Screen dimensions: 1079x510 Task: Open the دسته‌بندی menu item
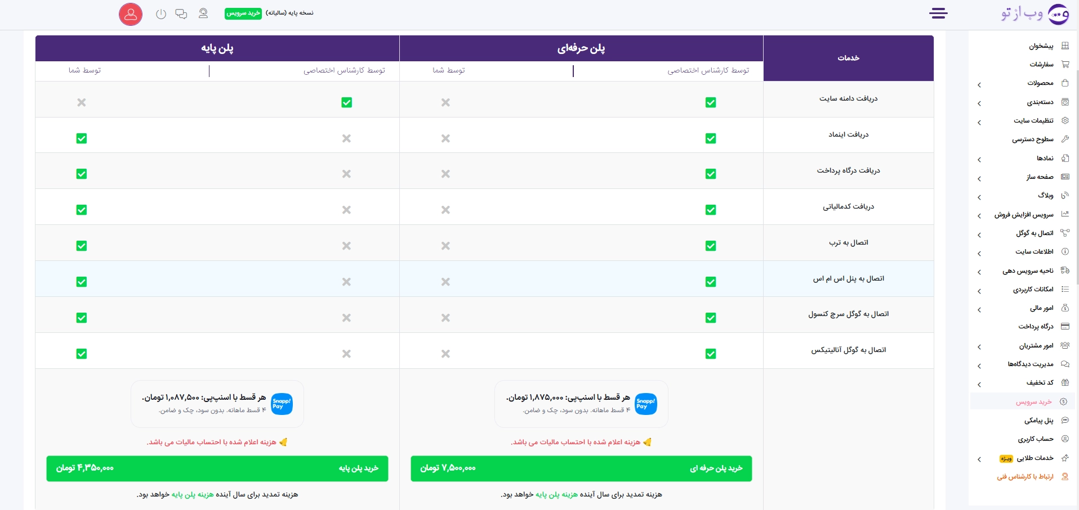(1040, 102)
